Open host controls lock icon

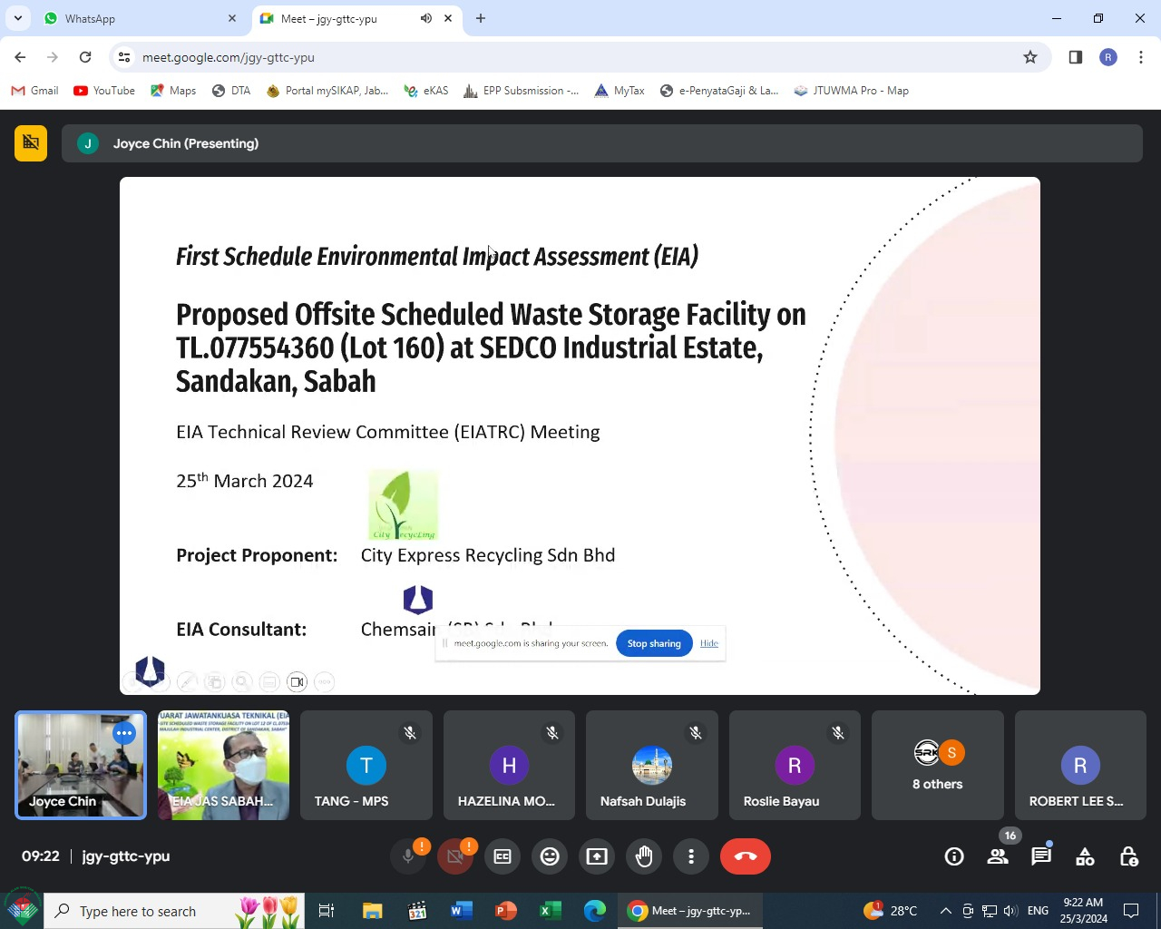coord(1128,856)
